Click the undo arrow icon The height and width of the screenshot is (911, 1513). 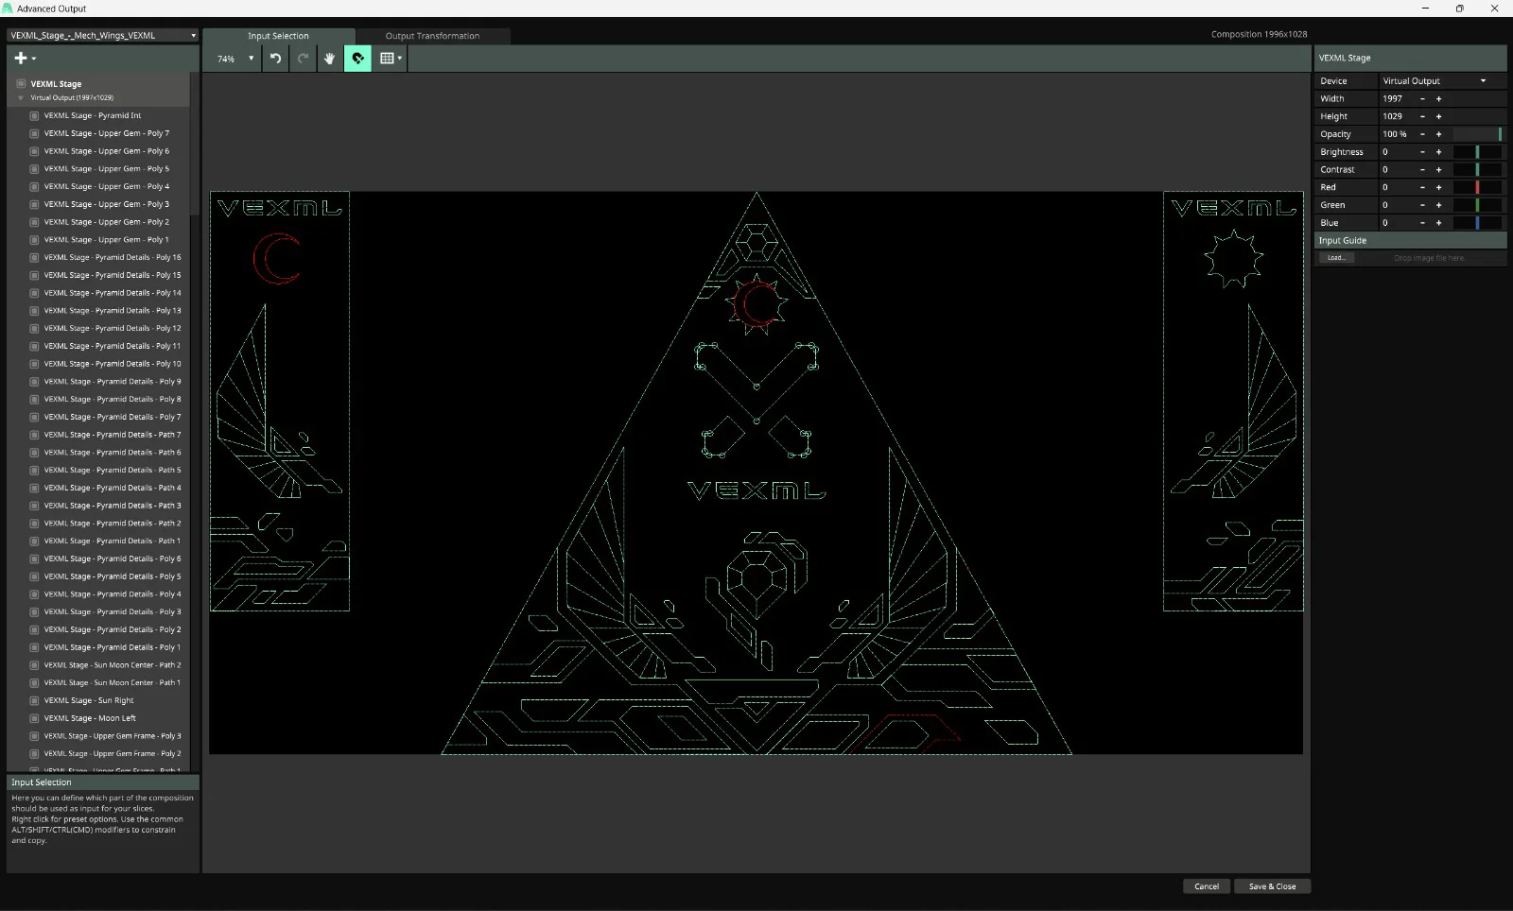(x=274, y=59)
